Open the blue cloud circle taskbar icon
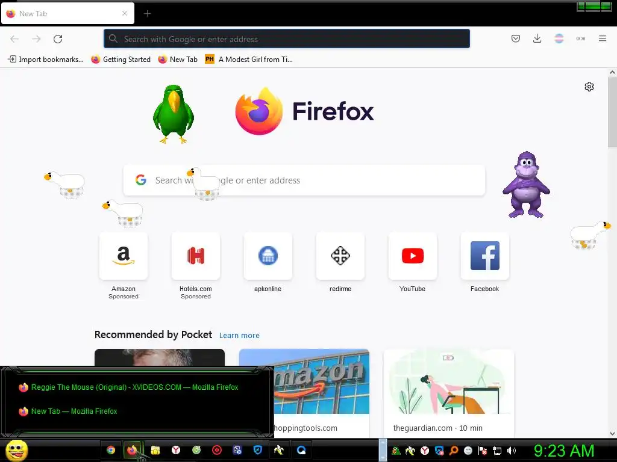 [x=301, y=450]
